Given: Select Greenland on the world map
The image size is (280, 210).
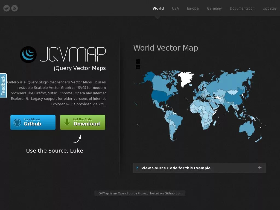Looking at the screenshot, I should point(186,78).
